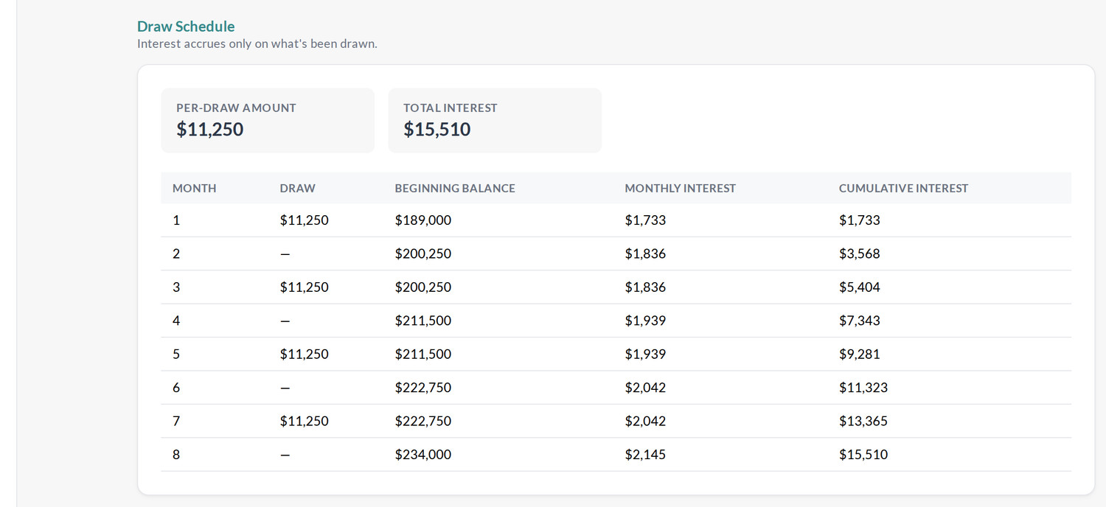Select cumulative interest $5,404
The height and width of the screenshot is (507, 1106).
tap(860, 287)
